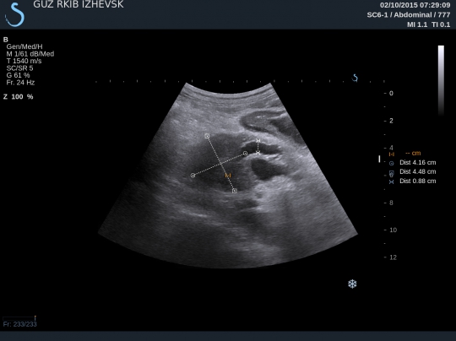Select the square caliper icon for Dist 4.48 cm
Image resolution: width=456 pixels, height=341 pixels.
pos(392,173)
